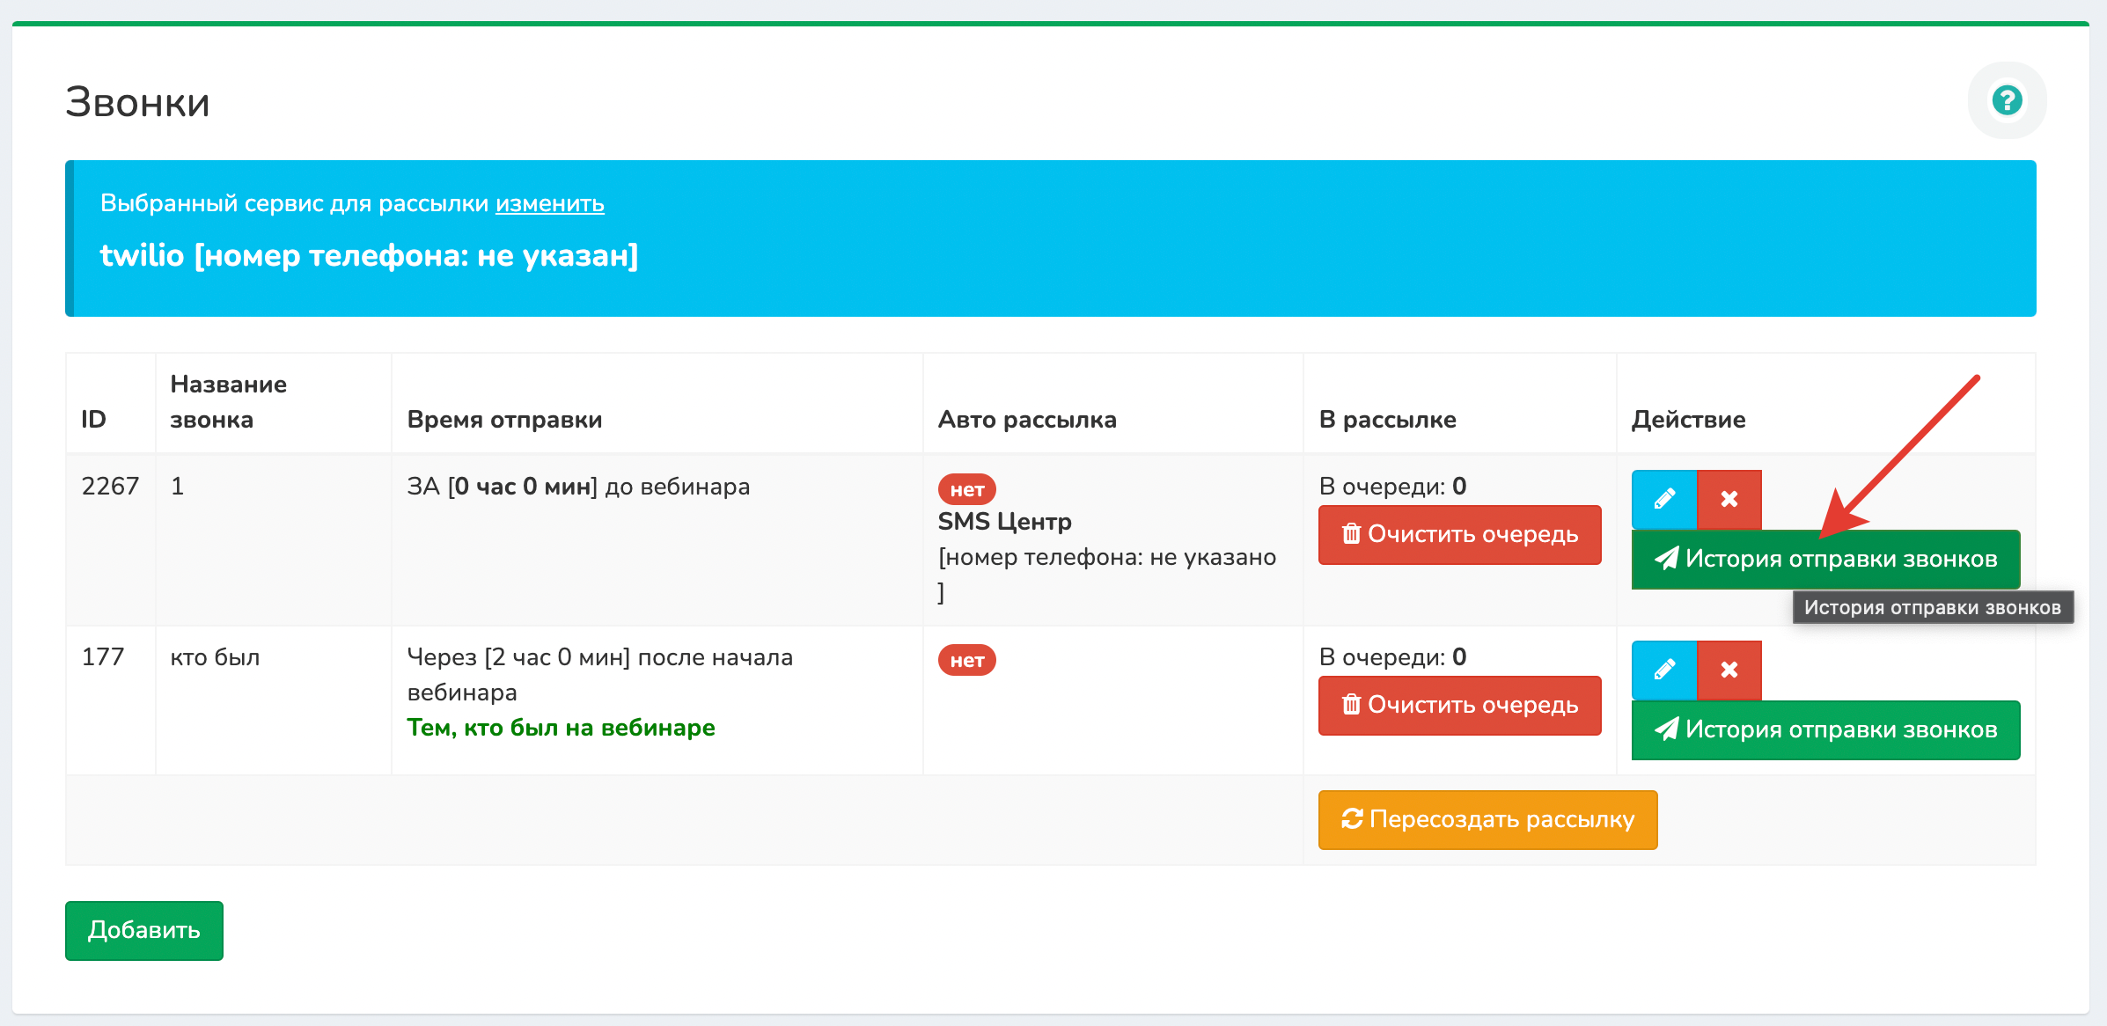Click the нет badge in row 2267

pyautogui.click(x=966, y=489)
